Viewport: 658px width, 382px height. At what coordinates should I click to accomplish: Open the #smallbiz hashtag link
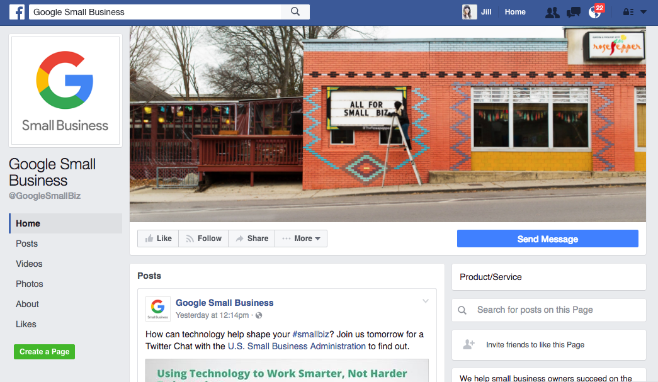click(310, 334)
